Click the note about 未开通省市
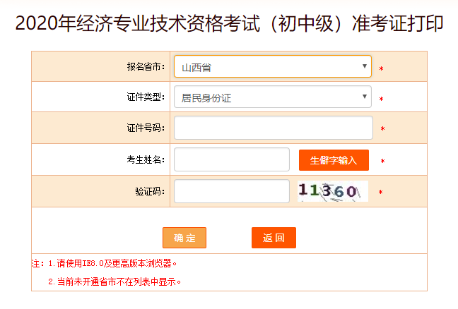The image size is (458, 309). 114,281
